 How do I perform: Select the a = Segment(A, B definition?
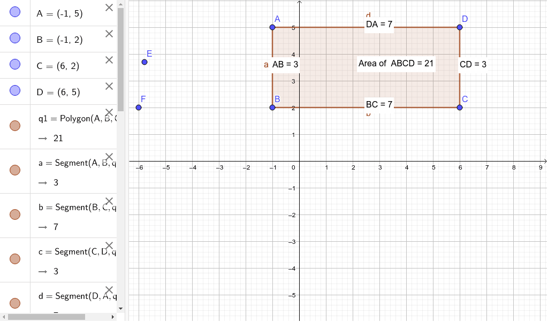coord(77,163)
